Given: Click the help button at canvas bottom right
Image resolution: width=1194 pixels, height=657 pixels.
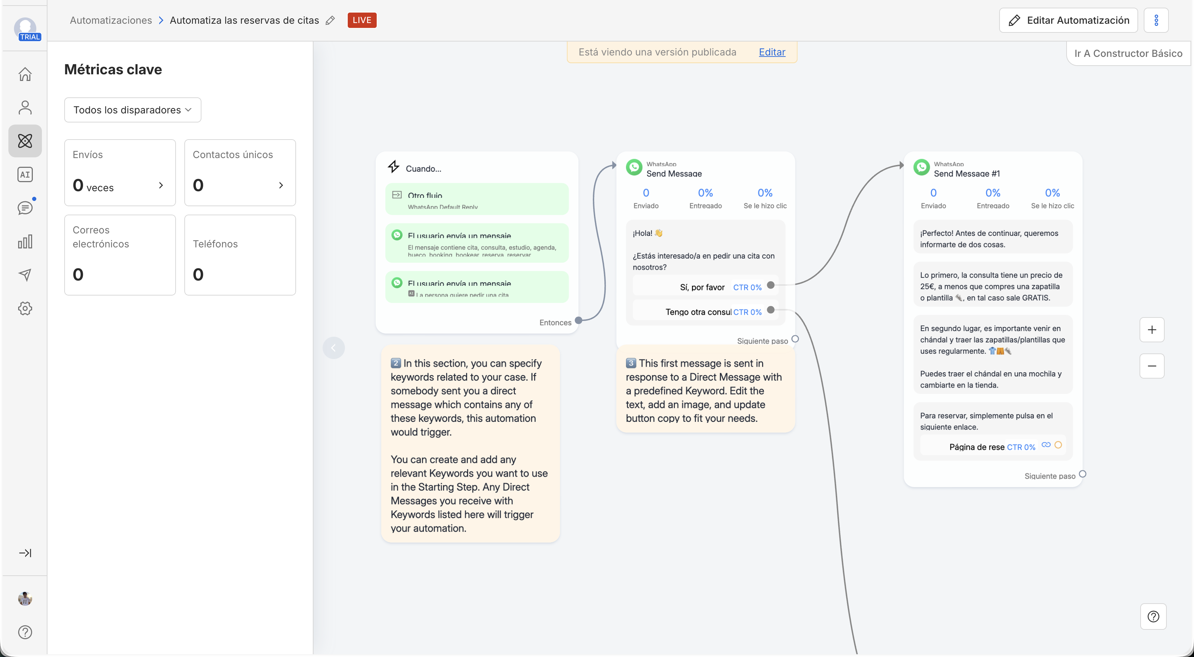Looking at the screenshot, I should click(1153, 616).
